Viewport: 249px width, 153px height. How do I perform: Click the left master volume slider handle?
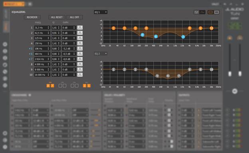tap(229, 74)
